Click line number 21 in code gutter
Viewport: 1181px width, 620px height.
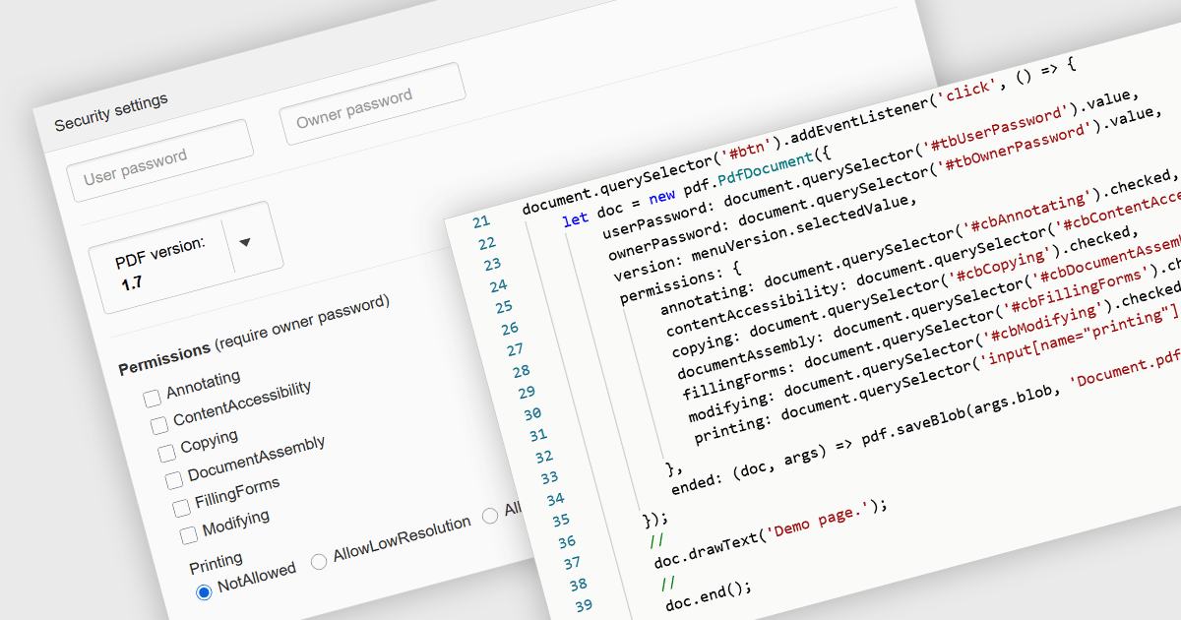coord(480,222)
